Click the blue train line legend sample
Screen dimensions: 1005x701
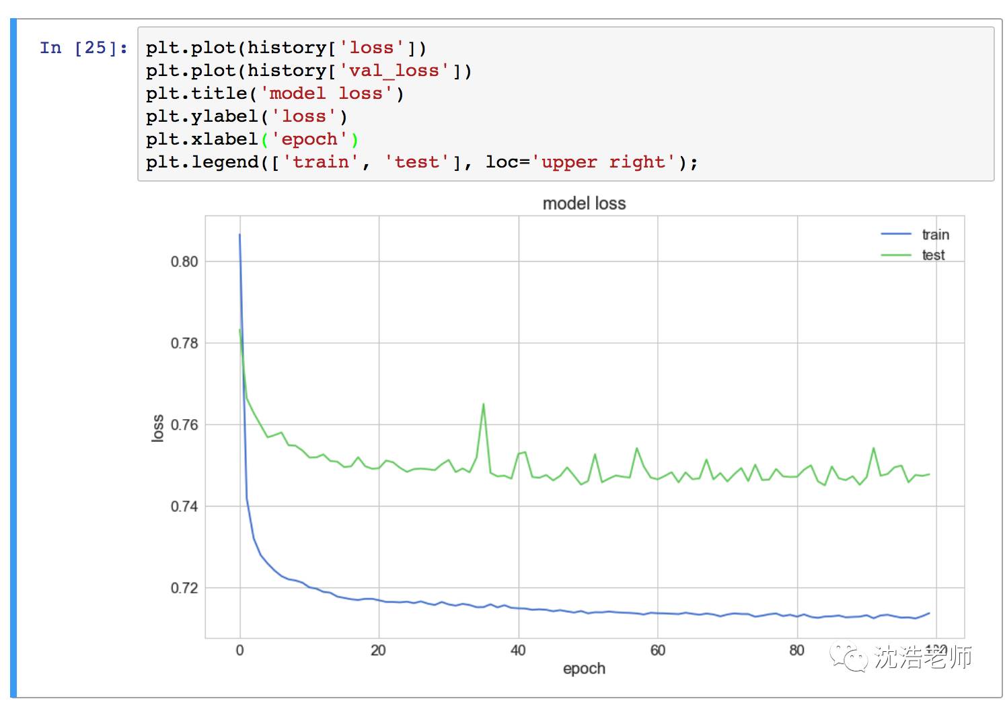click(895, 234)
